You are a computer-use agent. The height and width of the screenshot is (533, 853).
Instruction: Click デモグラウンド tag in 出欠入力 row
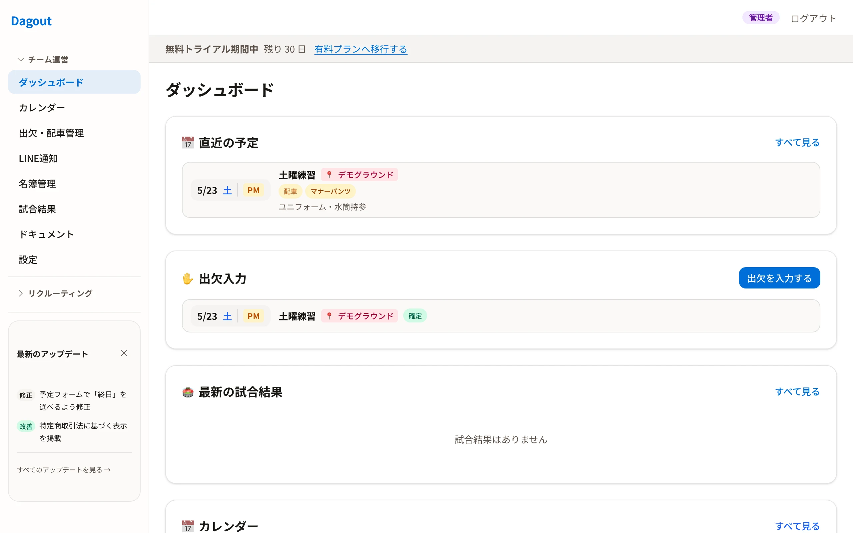coord(360,316)
